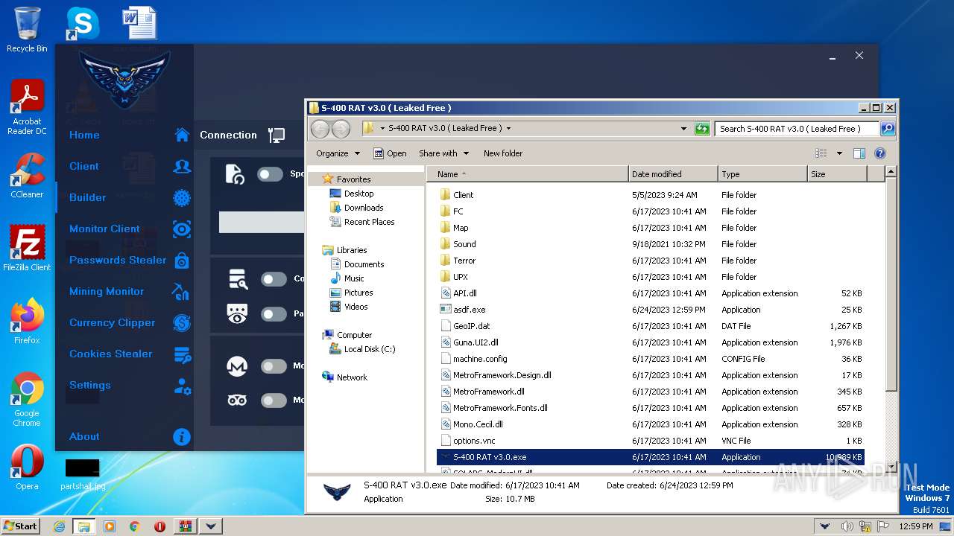
Task: Click the search list icon in Builder
Action: pos(237,279)
